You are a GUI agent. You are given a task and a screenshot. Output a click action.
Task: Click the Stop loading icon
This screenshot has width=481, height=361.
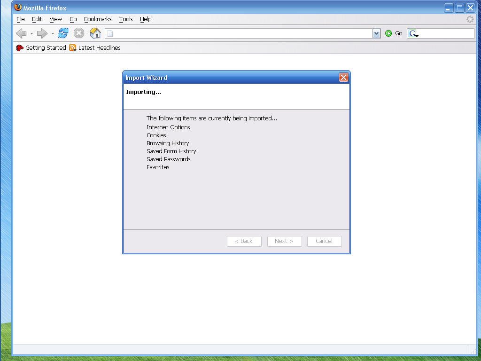click(79, 33)
